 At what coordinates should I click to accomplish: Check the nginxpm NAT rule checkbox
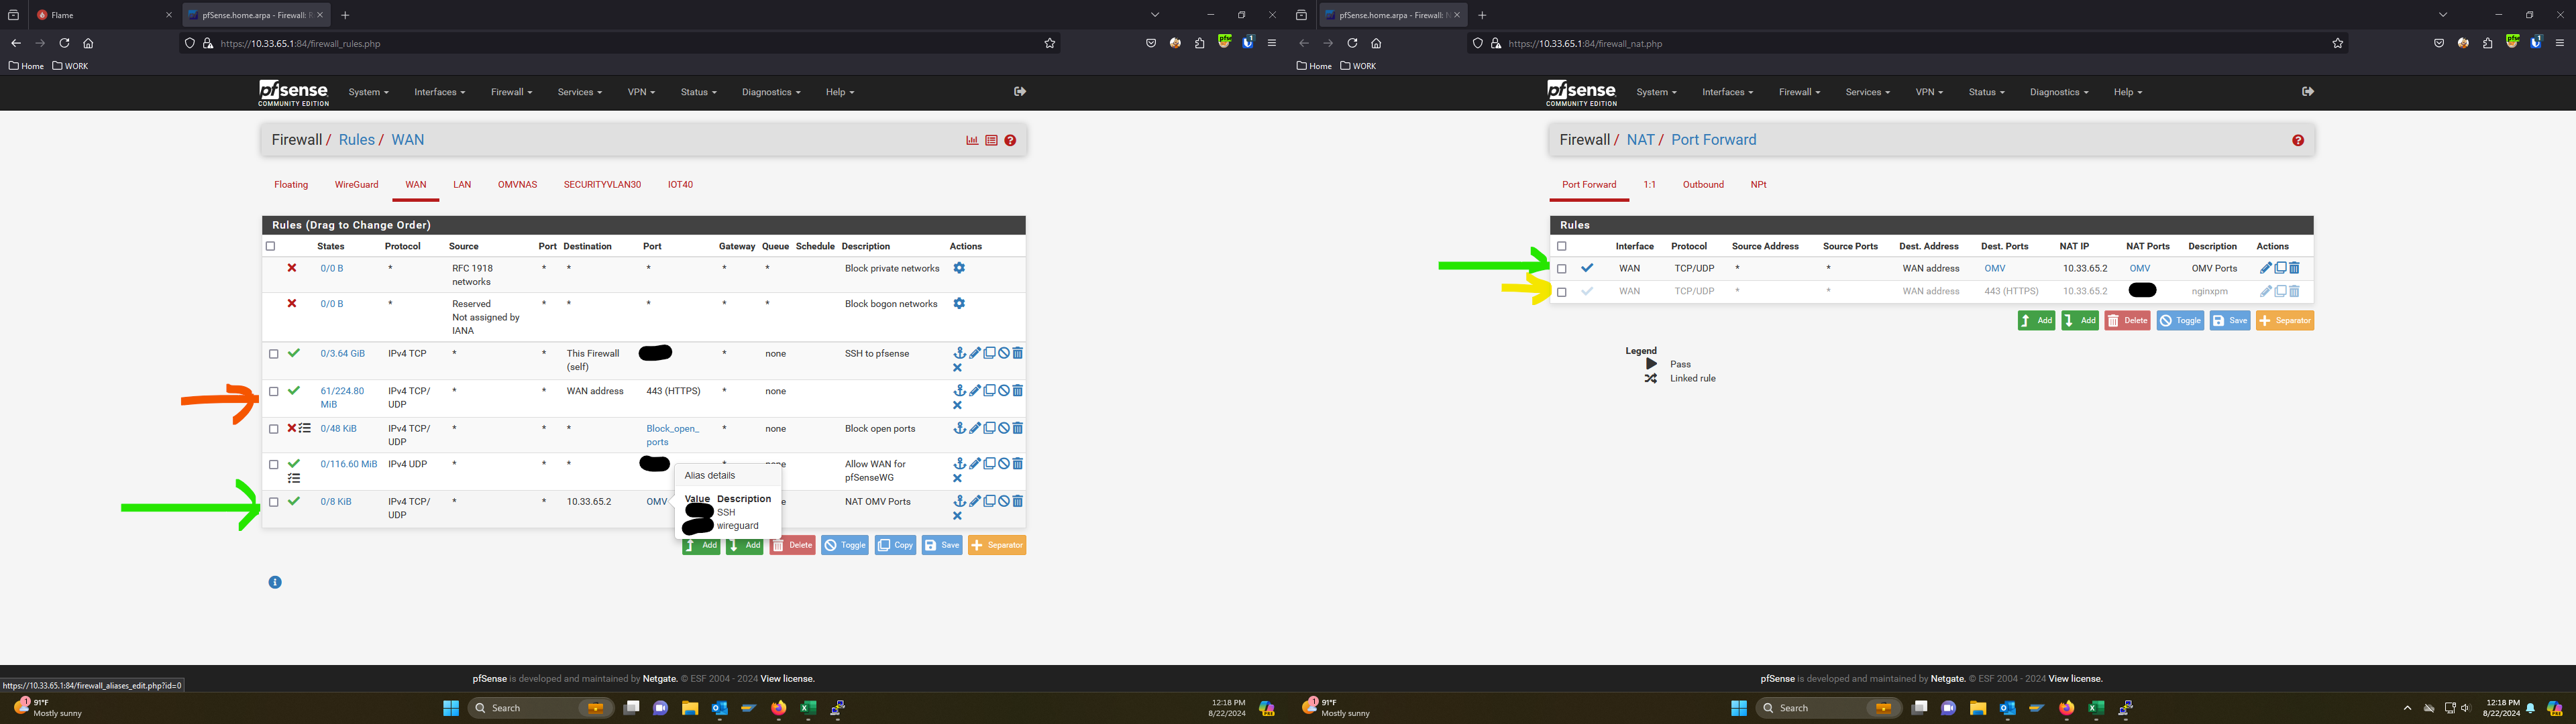coord(1562,292)
